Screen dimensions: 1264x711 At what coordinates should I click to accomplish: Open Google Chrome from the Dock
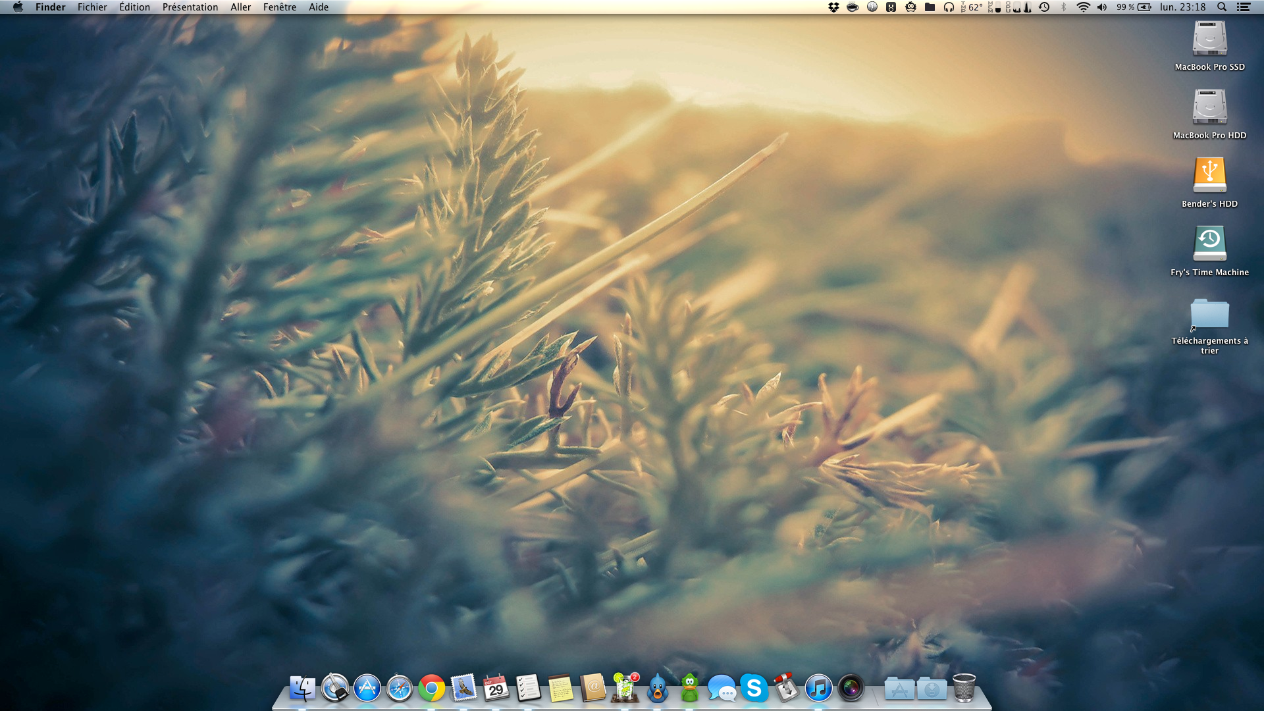tap(432, 689)
